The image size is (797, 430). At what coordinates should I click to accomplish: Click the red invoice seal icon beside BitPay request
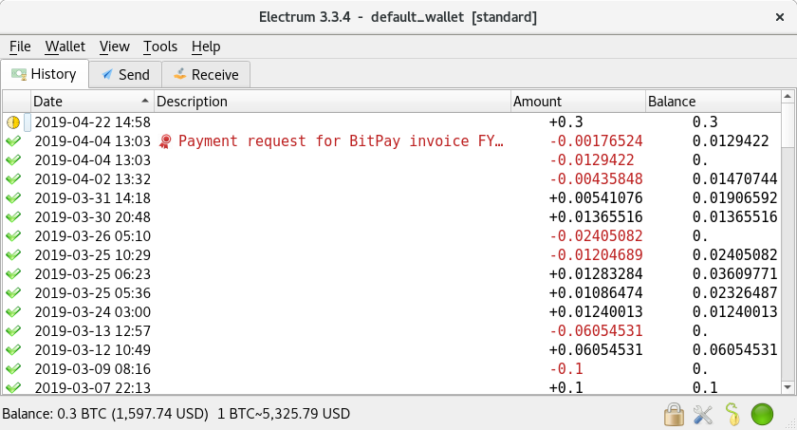165,141
